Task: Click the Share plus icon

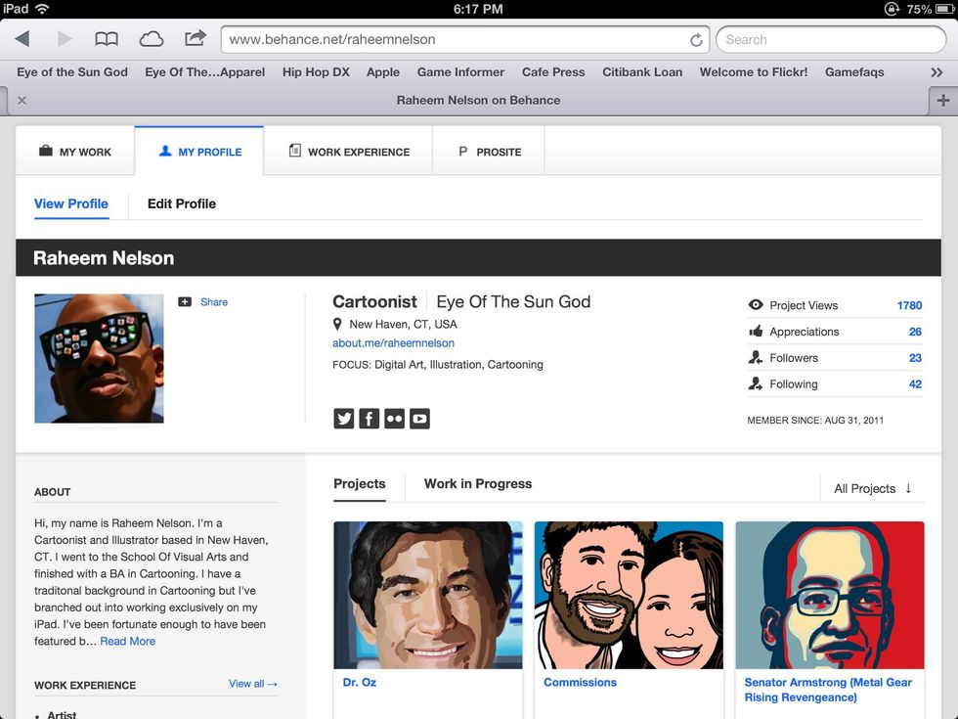Action: (185, 302)
